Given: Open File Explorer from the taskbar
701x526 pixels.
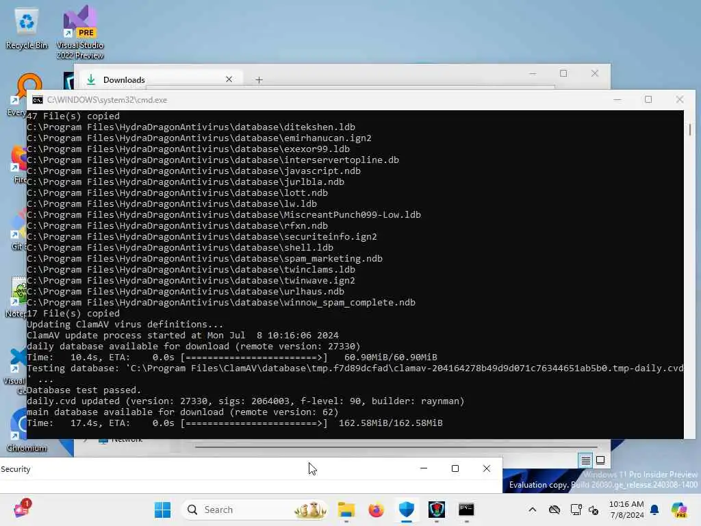Looking at the screenshot, I should point(346,510).
